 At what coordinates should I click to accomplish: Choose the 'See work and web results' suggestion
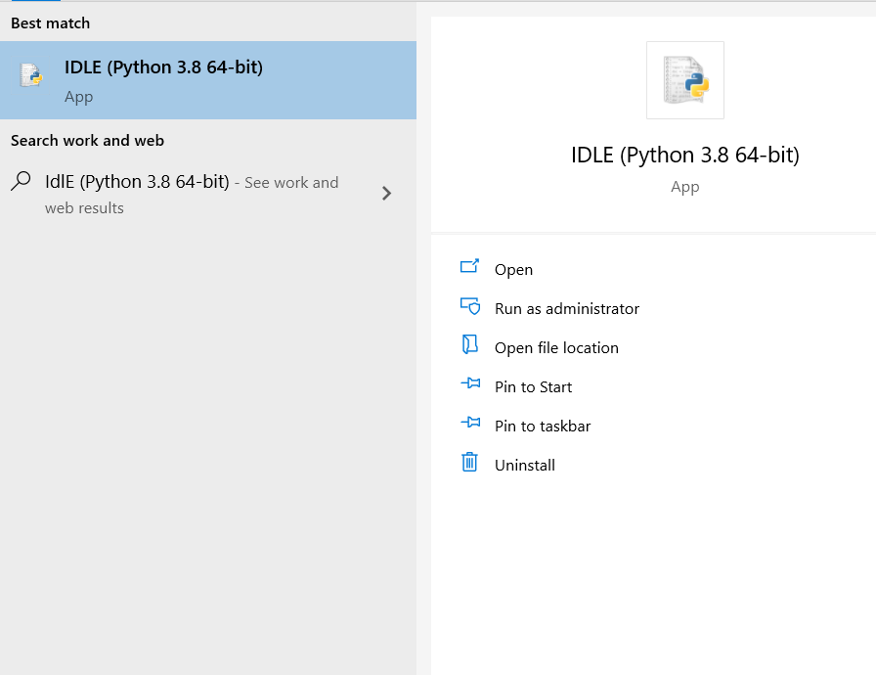[x=290, y=183]
